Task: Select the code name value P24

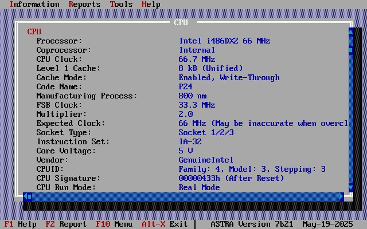Action: pos(186,86)
